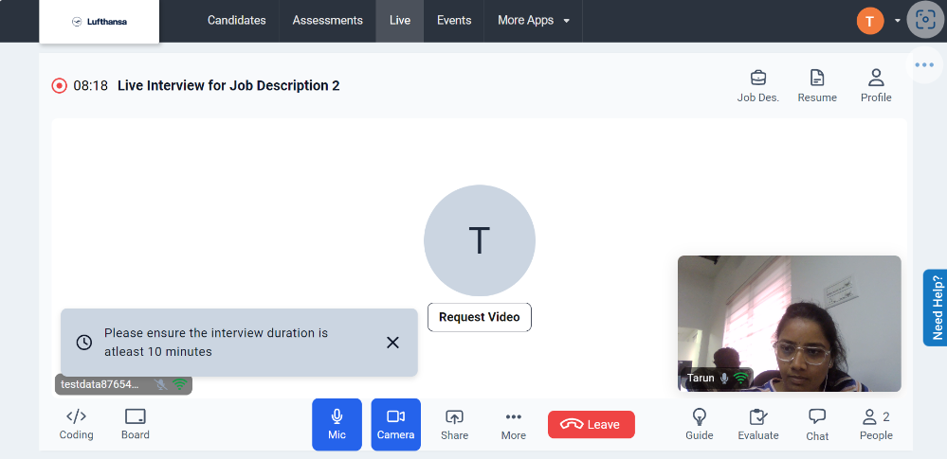Click the red recording indicator icon
The width and height of the screenshot is (947, 459).
click(x=59, y=85)
